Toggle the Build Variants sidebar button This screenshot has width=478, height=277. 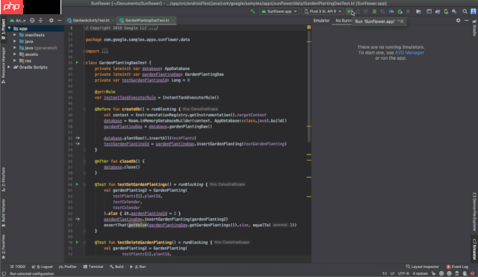pyautogui.click(x=3, y=213)
